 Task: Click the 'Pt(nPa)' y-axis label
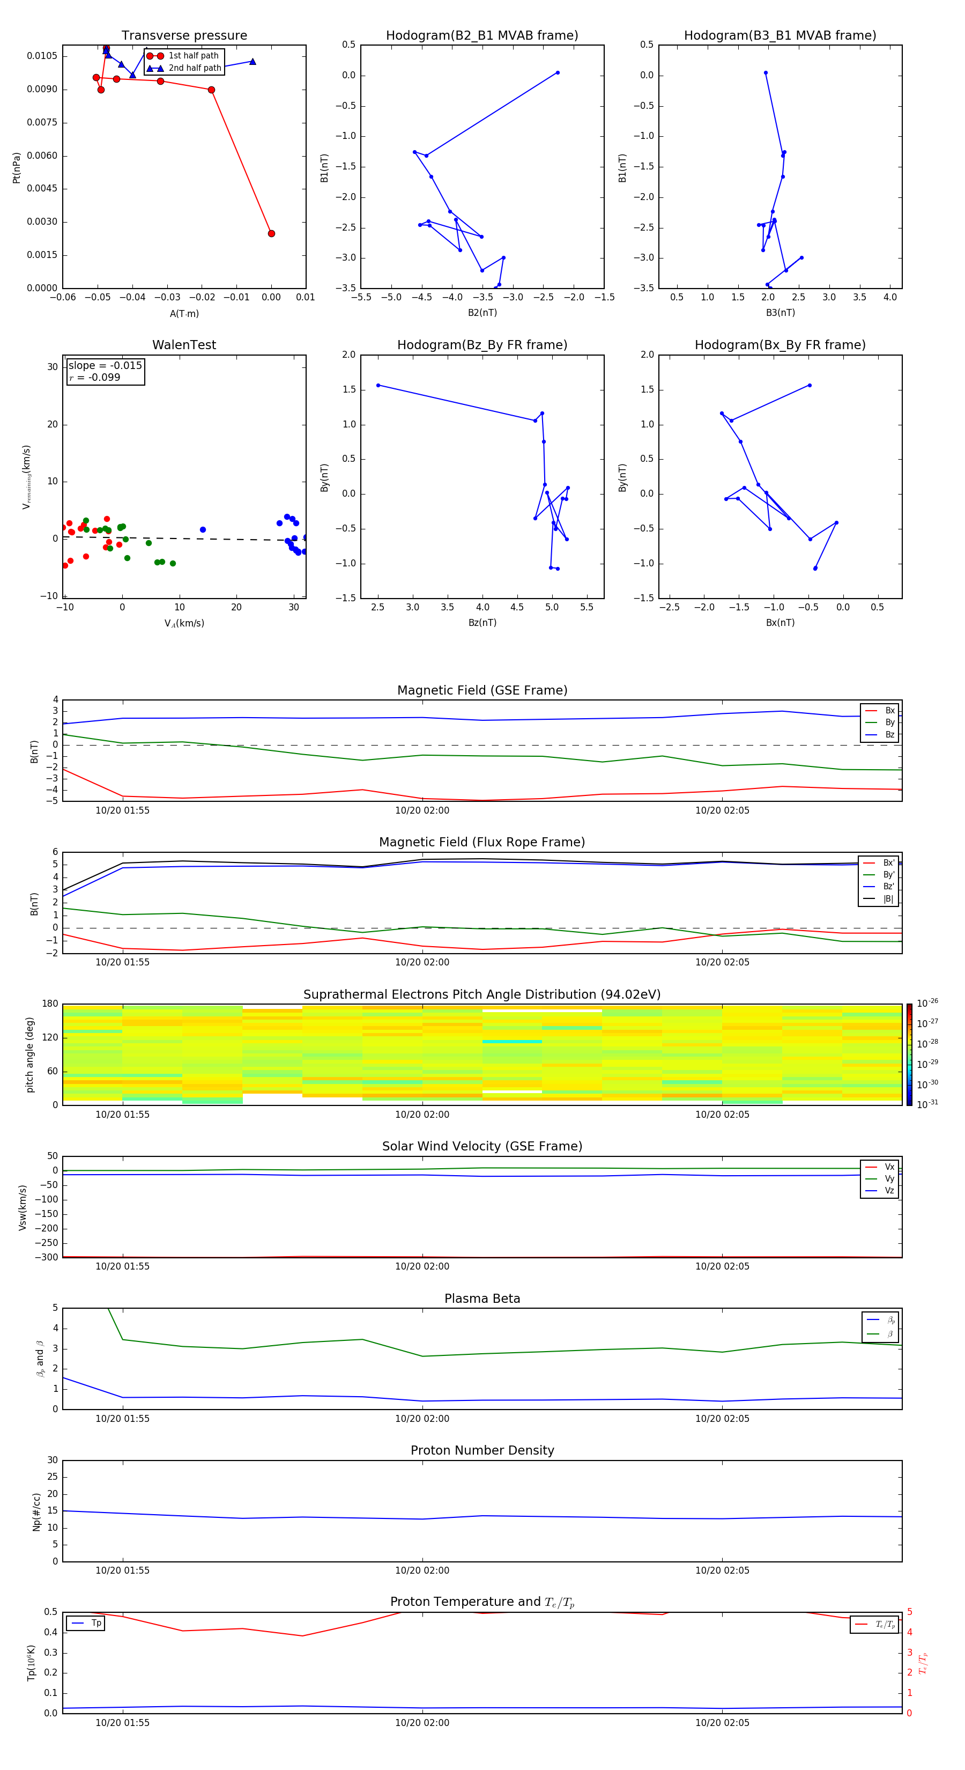(17, 168)
